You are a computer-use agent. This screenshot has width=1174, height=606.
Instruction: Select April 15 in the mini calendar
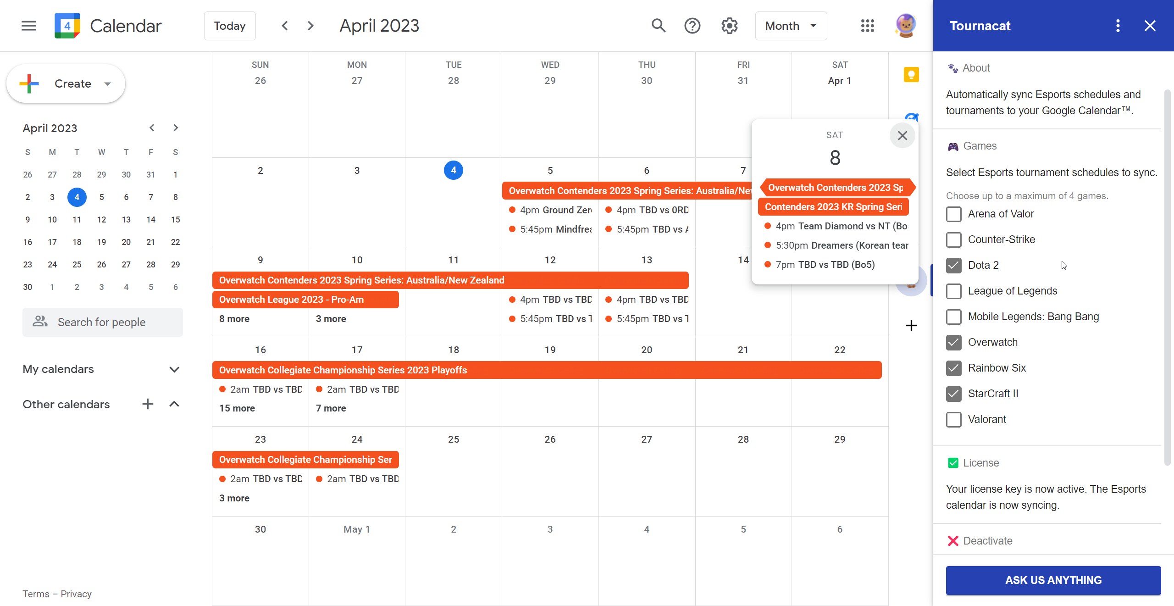pos(175,219)
